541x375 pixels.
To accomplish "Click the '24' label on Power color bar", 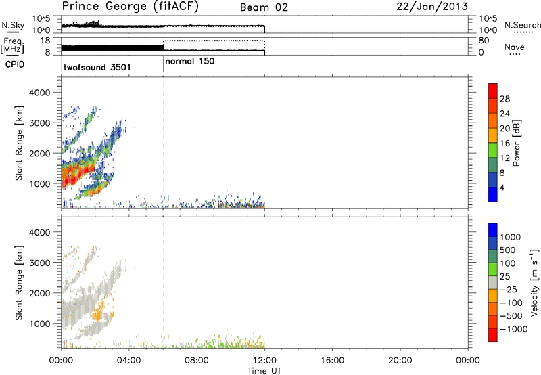I will point(504,114).
